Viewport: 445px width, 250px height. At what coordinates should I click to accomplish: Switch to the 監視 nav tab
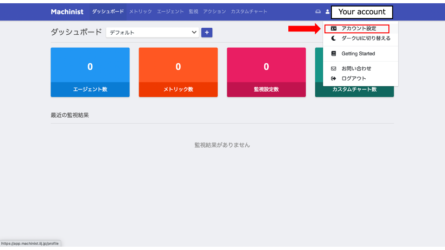[x=193, y=12]
